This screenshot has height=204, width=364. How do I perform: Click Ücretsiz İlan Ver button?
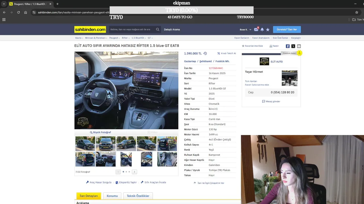tap(287, 29)
